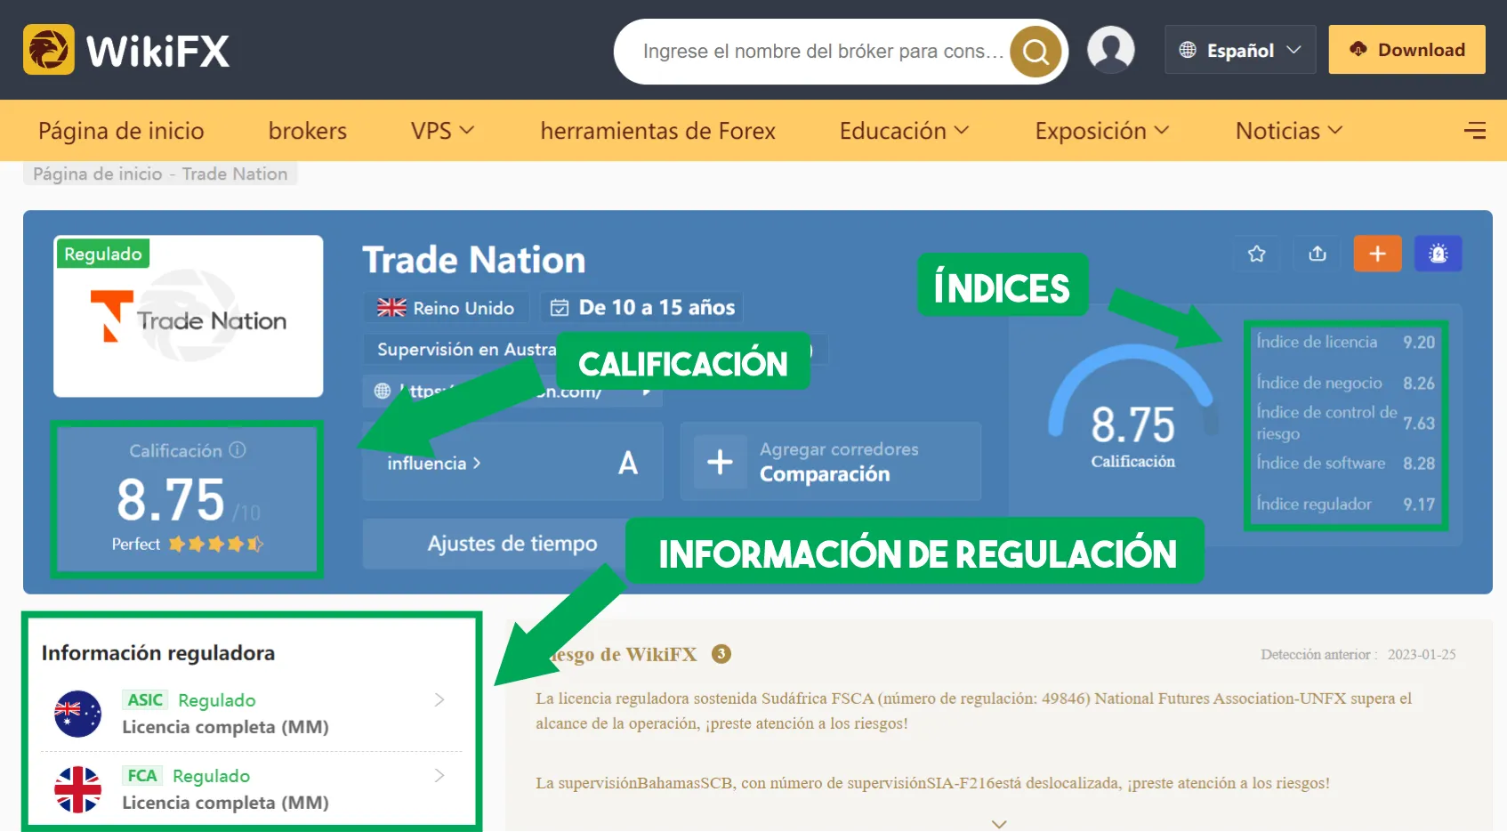
Task: Open the Español language dropdown
Action: (1240, 50)
